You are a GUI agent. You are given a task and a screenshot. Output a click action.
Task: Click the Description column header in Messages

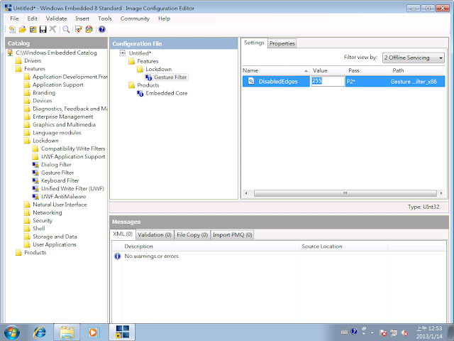210,247
